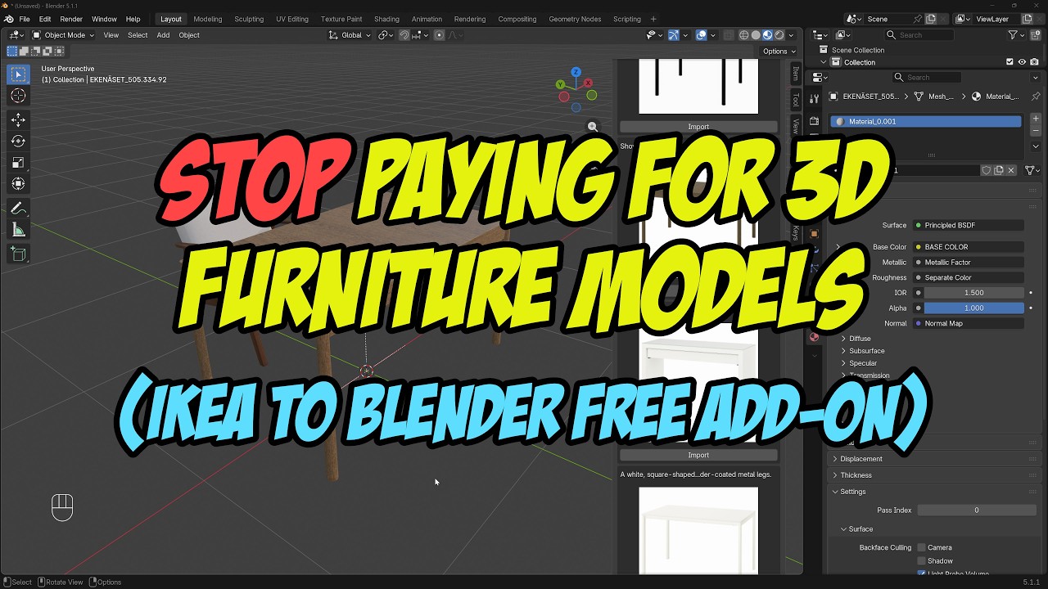Toggle Collection exclude checkbox in outliner
This screenshot has width=1048, height=589.
click(1010, 62)
